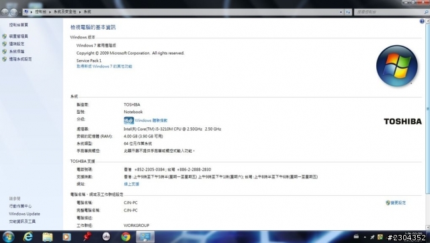Click the Refresh button beside address bar

coord(348,12)
